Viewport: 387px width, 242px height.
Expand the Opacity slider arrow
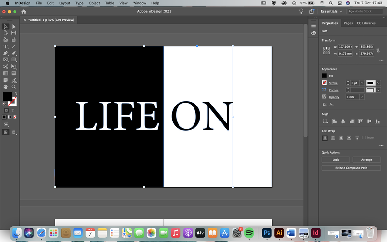(x=362, y=97)
